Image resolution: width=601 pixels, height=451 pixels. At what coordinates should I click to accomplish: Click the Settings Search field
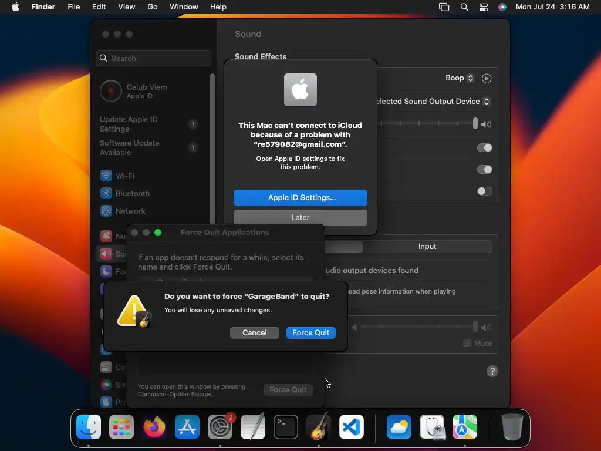153,58
